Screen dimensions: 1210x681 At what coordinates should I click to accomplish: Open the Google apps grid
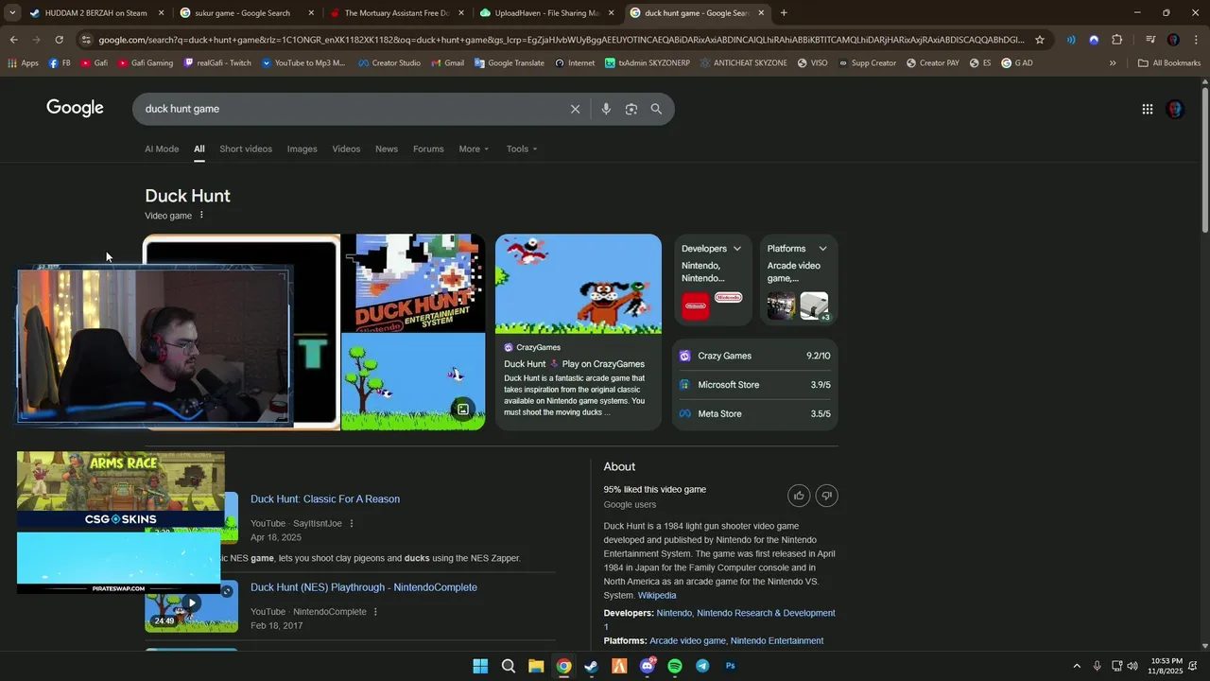[x=1147, y=109]
